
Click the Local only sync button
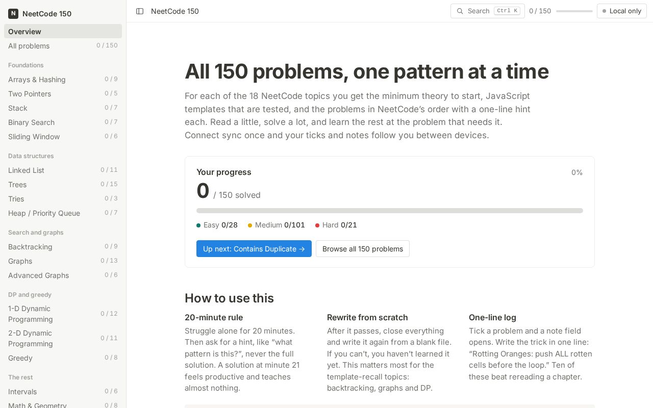[x=622, y=11]
